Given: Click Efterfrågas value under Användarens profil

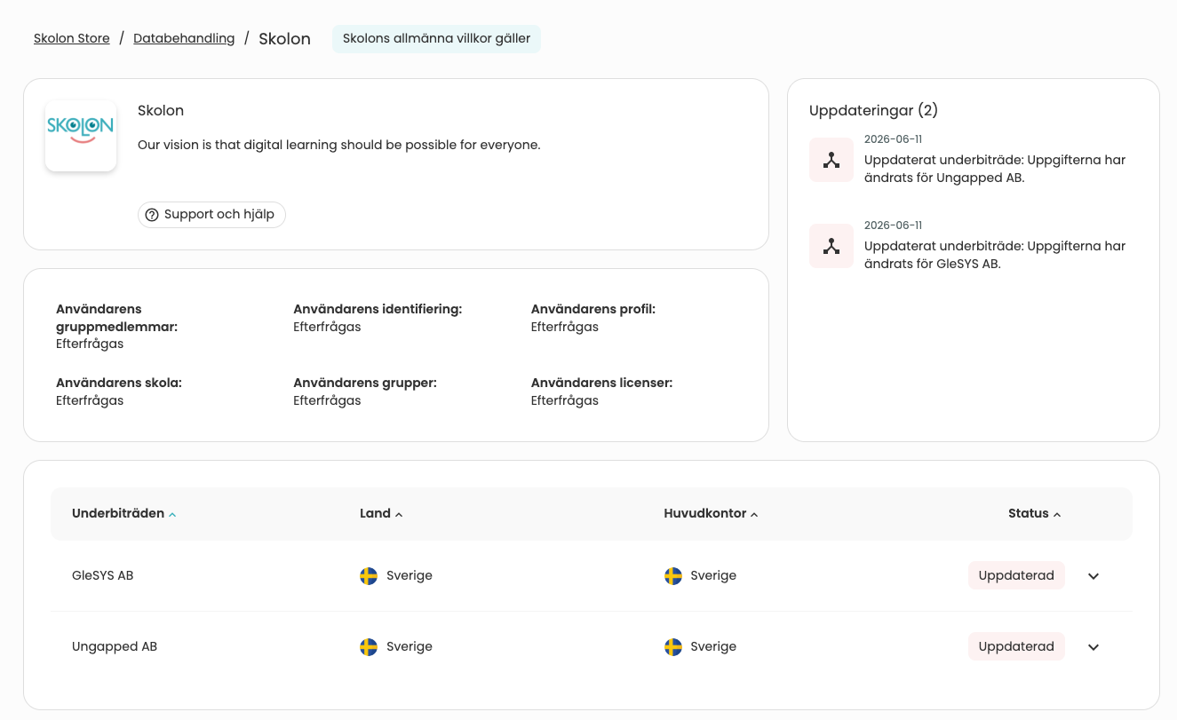Looking at the screenshot, I should (x=565, y=327).
